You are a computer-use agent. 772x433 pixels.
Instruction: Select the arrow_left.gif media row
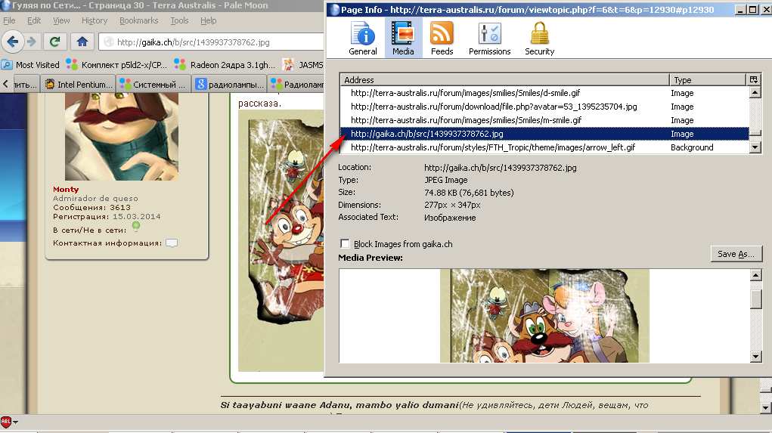point(544,147)
